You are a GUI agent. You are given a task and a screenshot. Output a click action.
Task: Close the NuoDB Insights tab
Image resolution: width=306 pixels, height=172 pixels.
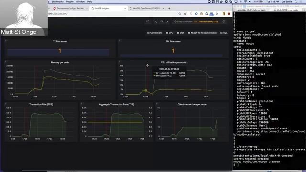(x=125, y=8)
